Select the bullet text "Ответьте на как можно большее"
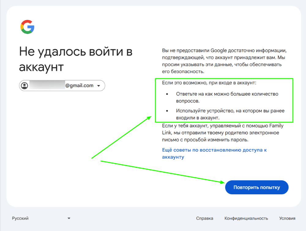Image resolution: width=306 pixels, height=231 pixels. click(x=227, y=97)
